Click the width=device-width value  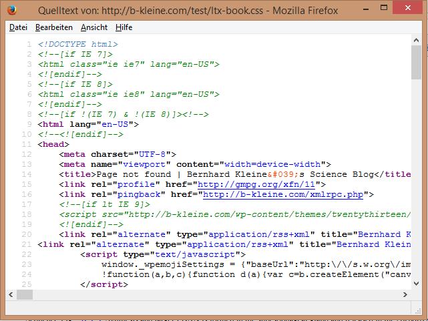point(272,164)
